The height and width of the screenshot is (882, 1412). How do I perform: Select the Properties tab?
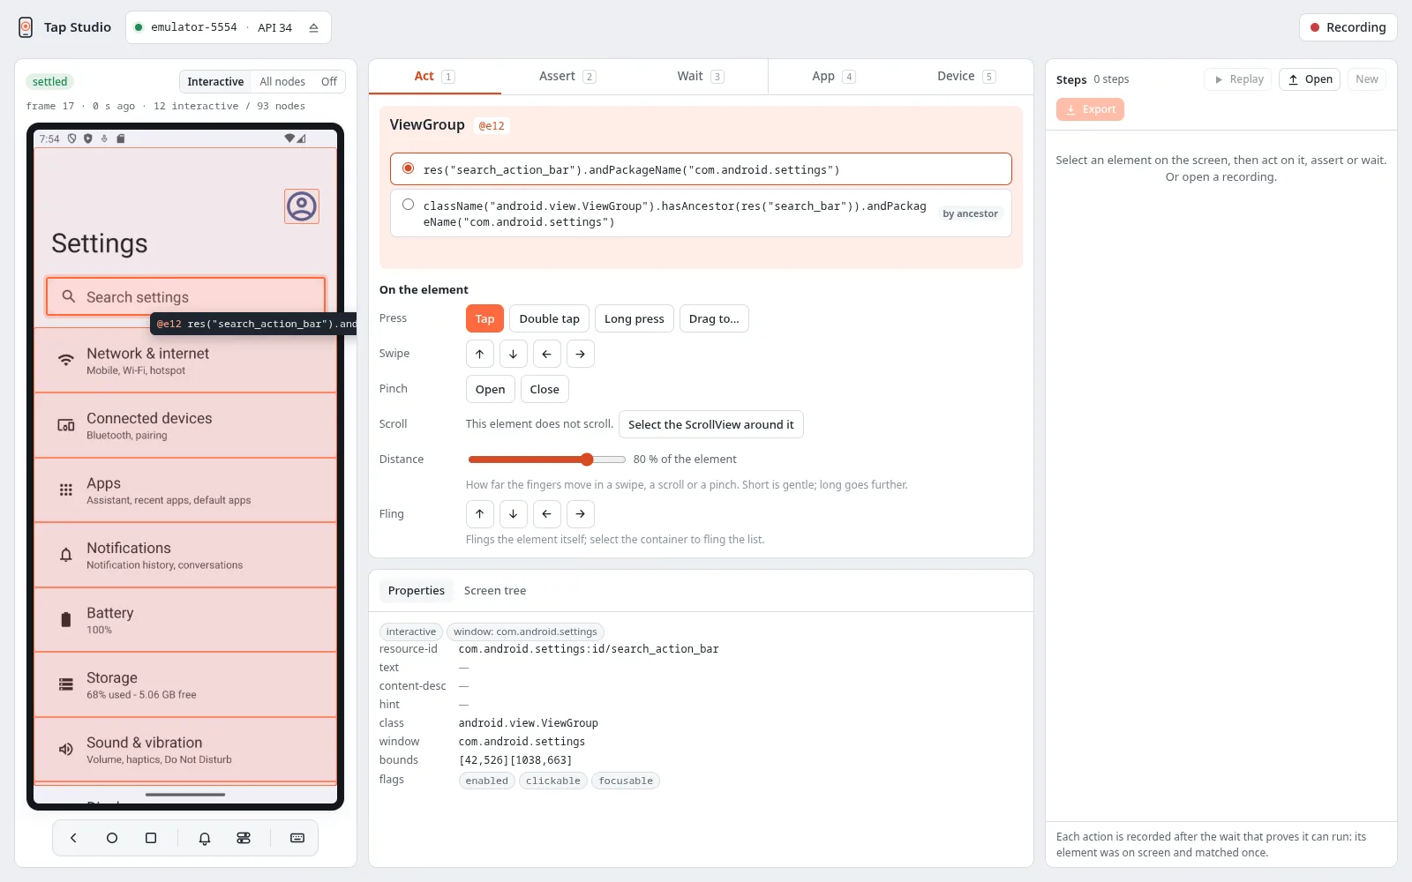[x=417, y=591]
